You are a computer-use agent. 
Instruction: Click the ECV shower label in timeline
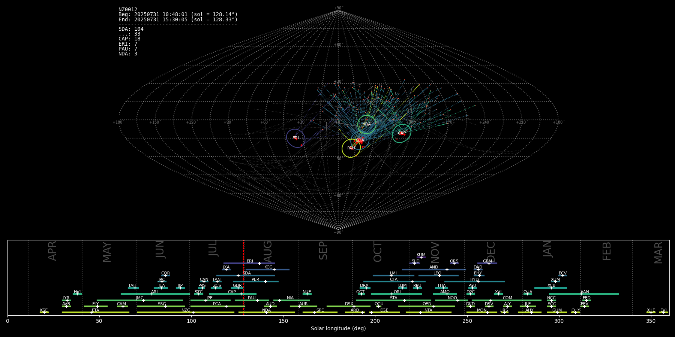(x=562, y=273)
